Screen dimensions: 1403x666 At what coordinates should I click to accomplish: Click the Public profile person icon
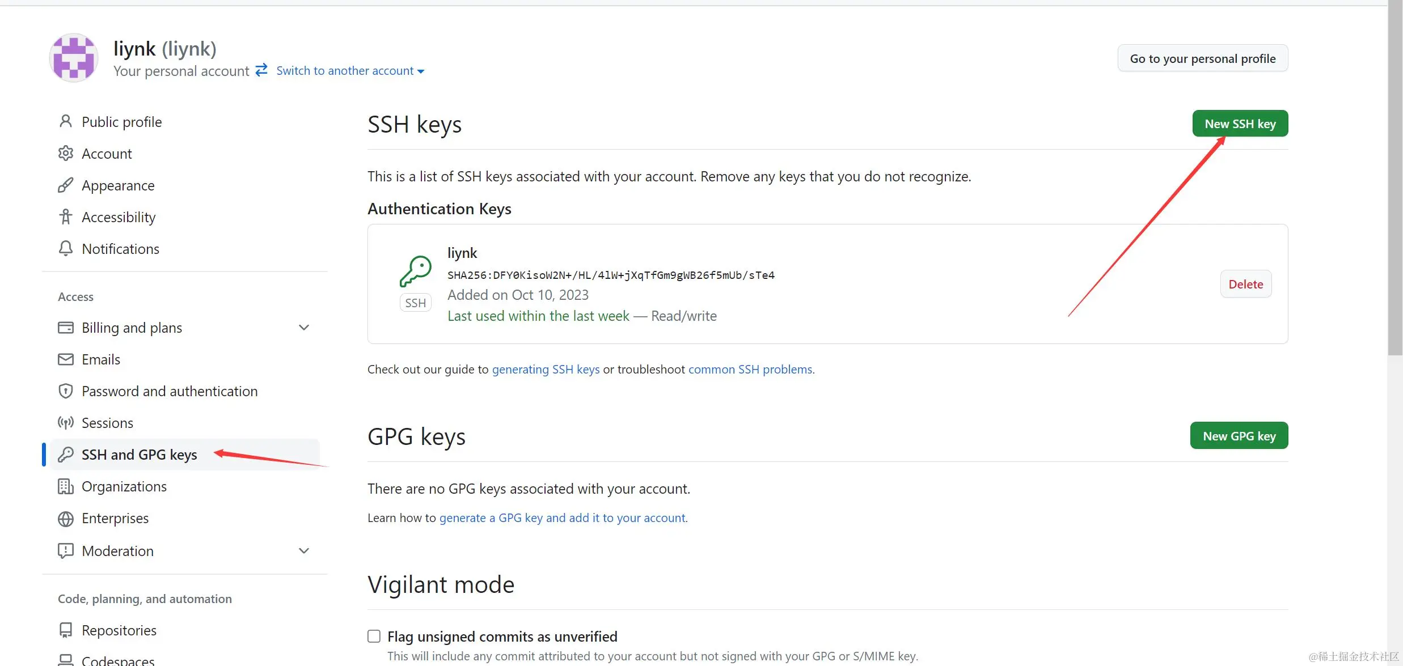[x=66, y=121]
